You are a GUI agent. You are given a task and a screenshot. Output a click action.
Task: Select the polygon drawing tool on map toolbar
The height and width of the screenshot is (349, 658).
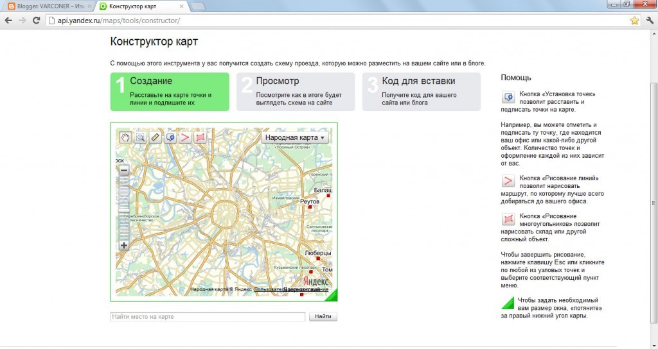(200, 137)
